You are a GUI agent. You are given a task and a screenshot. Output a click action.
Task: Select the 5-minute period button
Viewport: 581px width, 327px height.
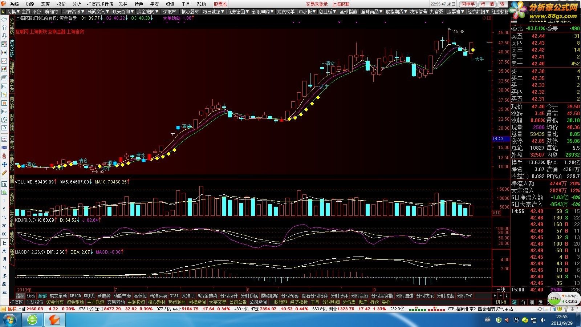(4, 209)
